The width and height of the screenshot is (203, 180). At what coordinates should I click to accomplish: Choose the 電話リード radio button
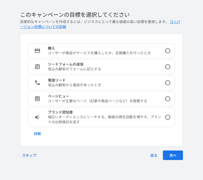coord(168,83)
